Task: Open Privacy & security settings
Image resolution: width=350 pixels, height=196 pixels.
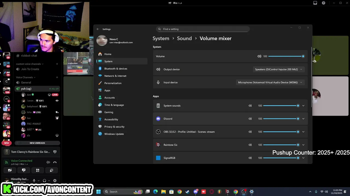Action: [x=122, y=127]
